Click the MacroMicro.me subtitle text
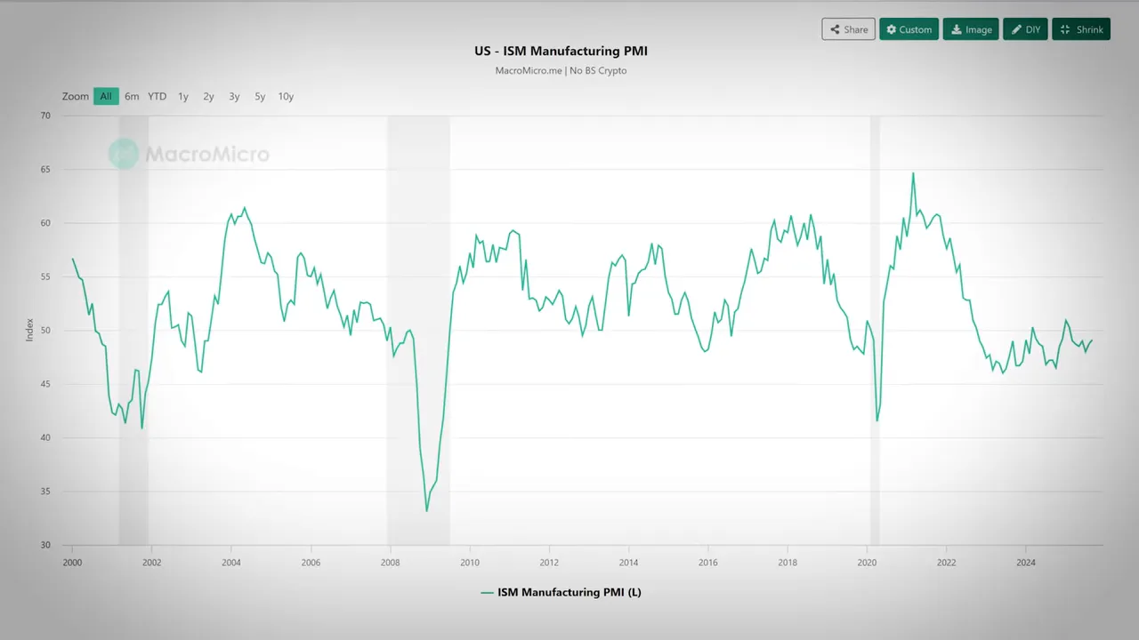The height and width of the screenshot is (640, 1139). click(x=561, y=70)
